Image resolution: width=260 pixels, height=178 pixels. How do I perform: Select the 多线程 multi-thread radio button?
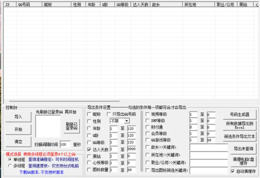click(10, 166)
